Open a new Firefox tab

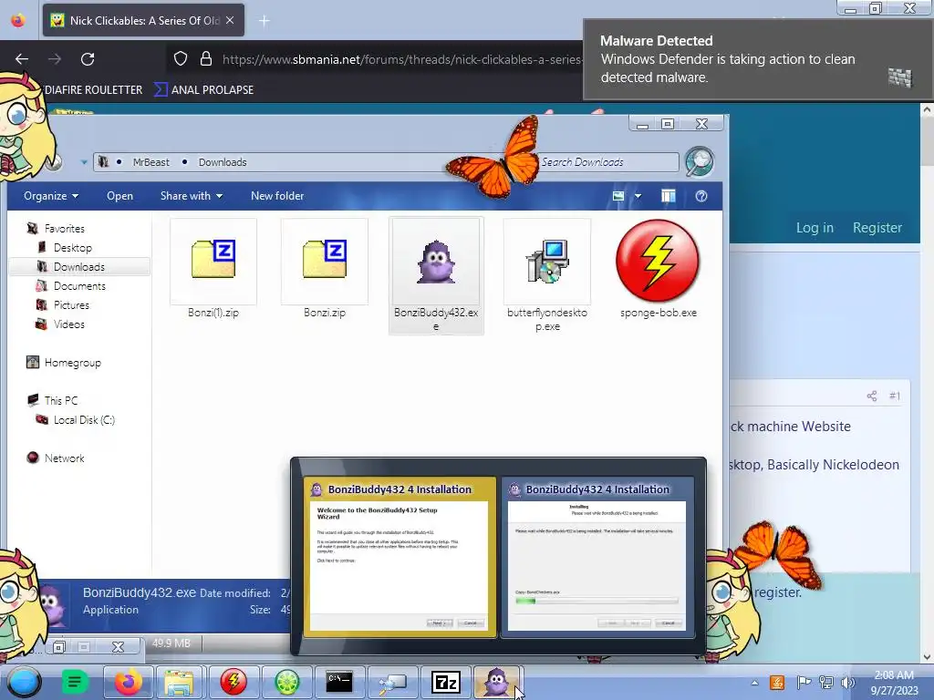click(x=264, y=21)
